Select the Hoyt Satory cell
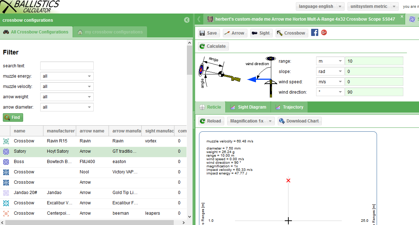Screen dimensions: 419x225 59,151
